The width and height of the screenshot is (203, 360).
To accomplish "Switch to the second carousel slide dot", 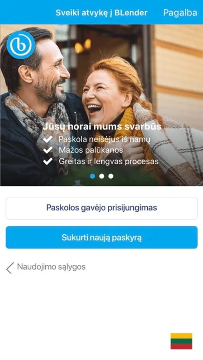I will pos(102,176).
